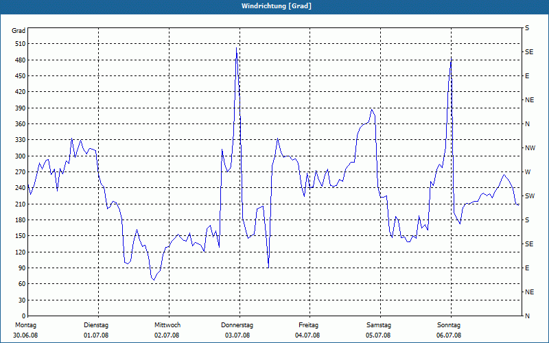Click the 120 y-axis label

[x=21, y=252]
